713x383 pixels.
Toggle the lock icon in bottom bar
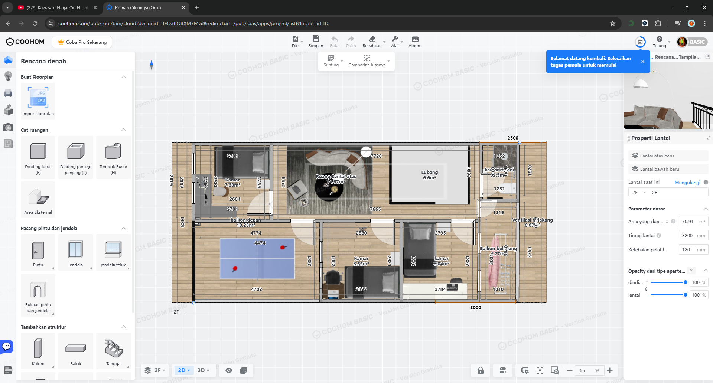pos(481,370)
